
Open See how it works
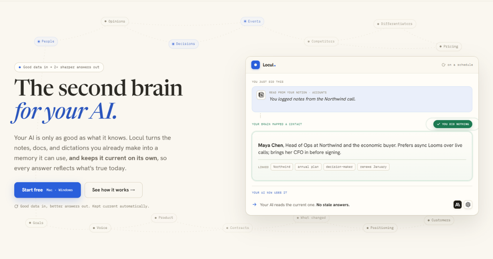point(113,190)
